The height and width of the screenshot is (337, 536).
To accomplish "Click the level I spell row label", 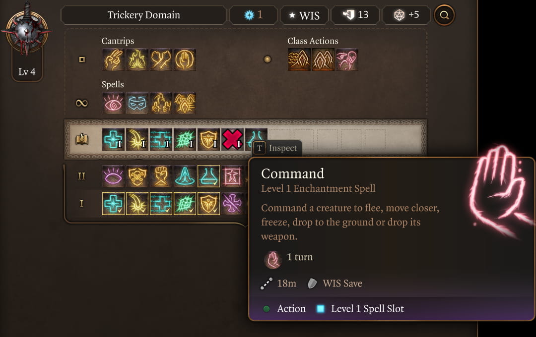I will (81, 204).
